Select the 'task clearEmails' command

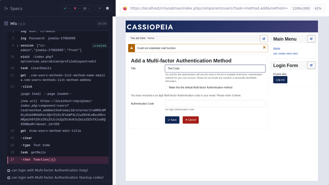click(58, 68)
